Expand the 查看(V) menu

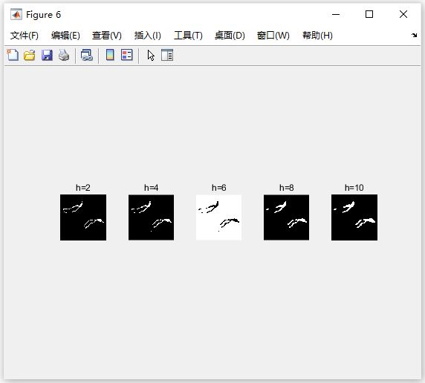[x=106, y=35]
